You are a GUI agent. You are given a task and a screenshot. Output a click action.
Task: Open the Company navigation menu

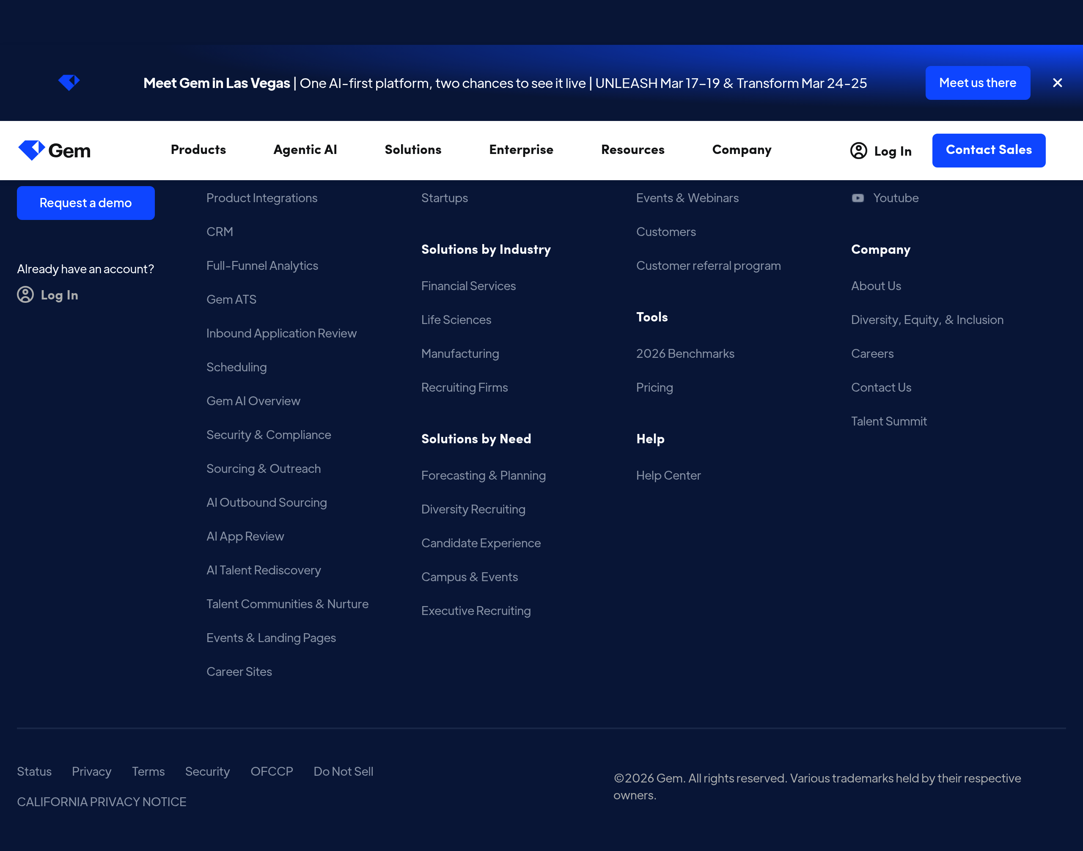(741, 149)
